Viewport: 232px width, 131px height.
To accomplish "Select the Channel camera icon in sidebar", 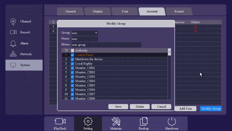I will click(13, 21).
